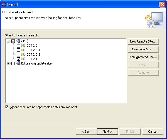Screen dimensions: 167x139
Task: Check the Eclipse.org update site checkbox
Action: point(13,64)
